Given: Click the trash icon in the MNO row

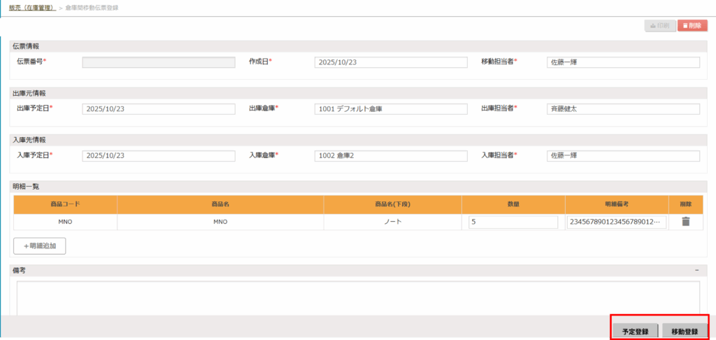Looking at the screenshot, I should click(x=685, y=222).
